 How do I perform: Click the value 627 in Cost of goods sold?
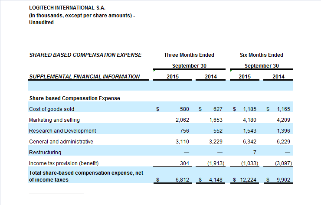pos(218,109)
